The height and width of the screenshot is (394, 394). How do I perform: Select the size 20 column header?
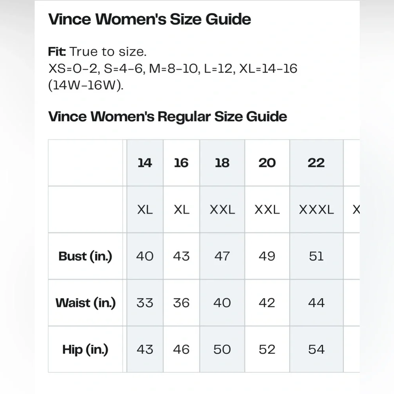click(x=267, y=163)
